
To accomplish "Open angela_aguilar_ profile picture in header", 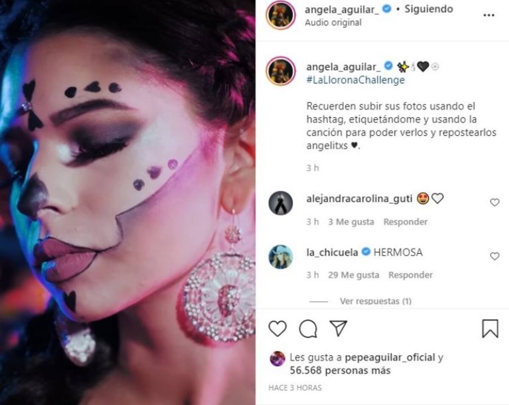I will [x=281, y=15].
